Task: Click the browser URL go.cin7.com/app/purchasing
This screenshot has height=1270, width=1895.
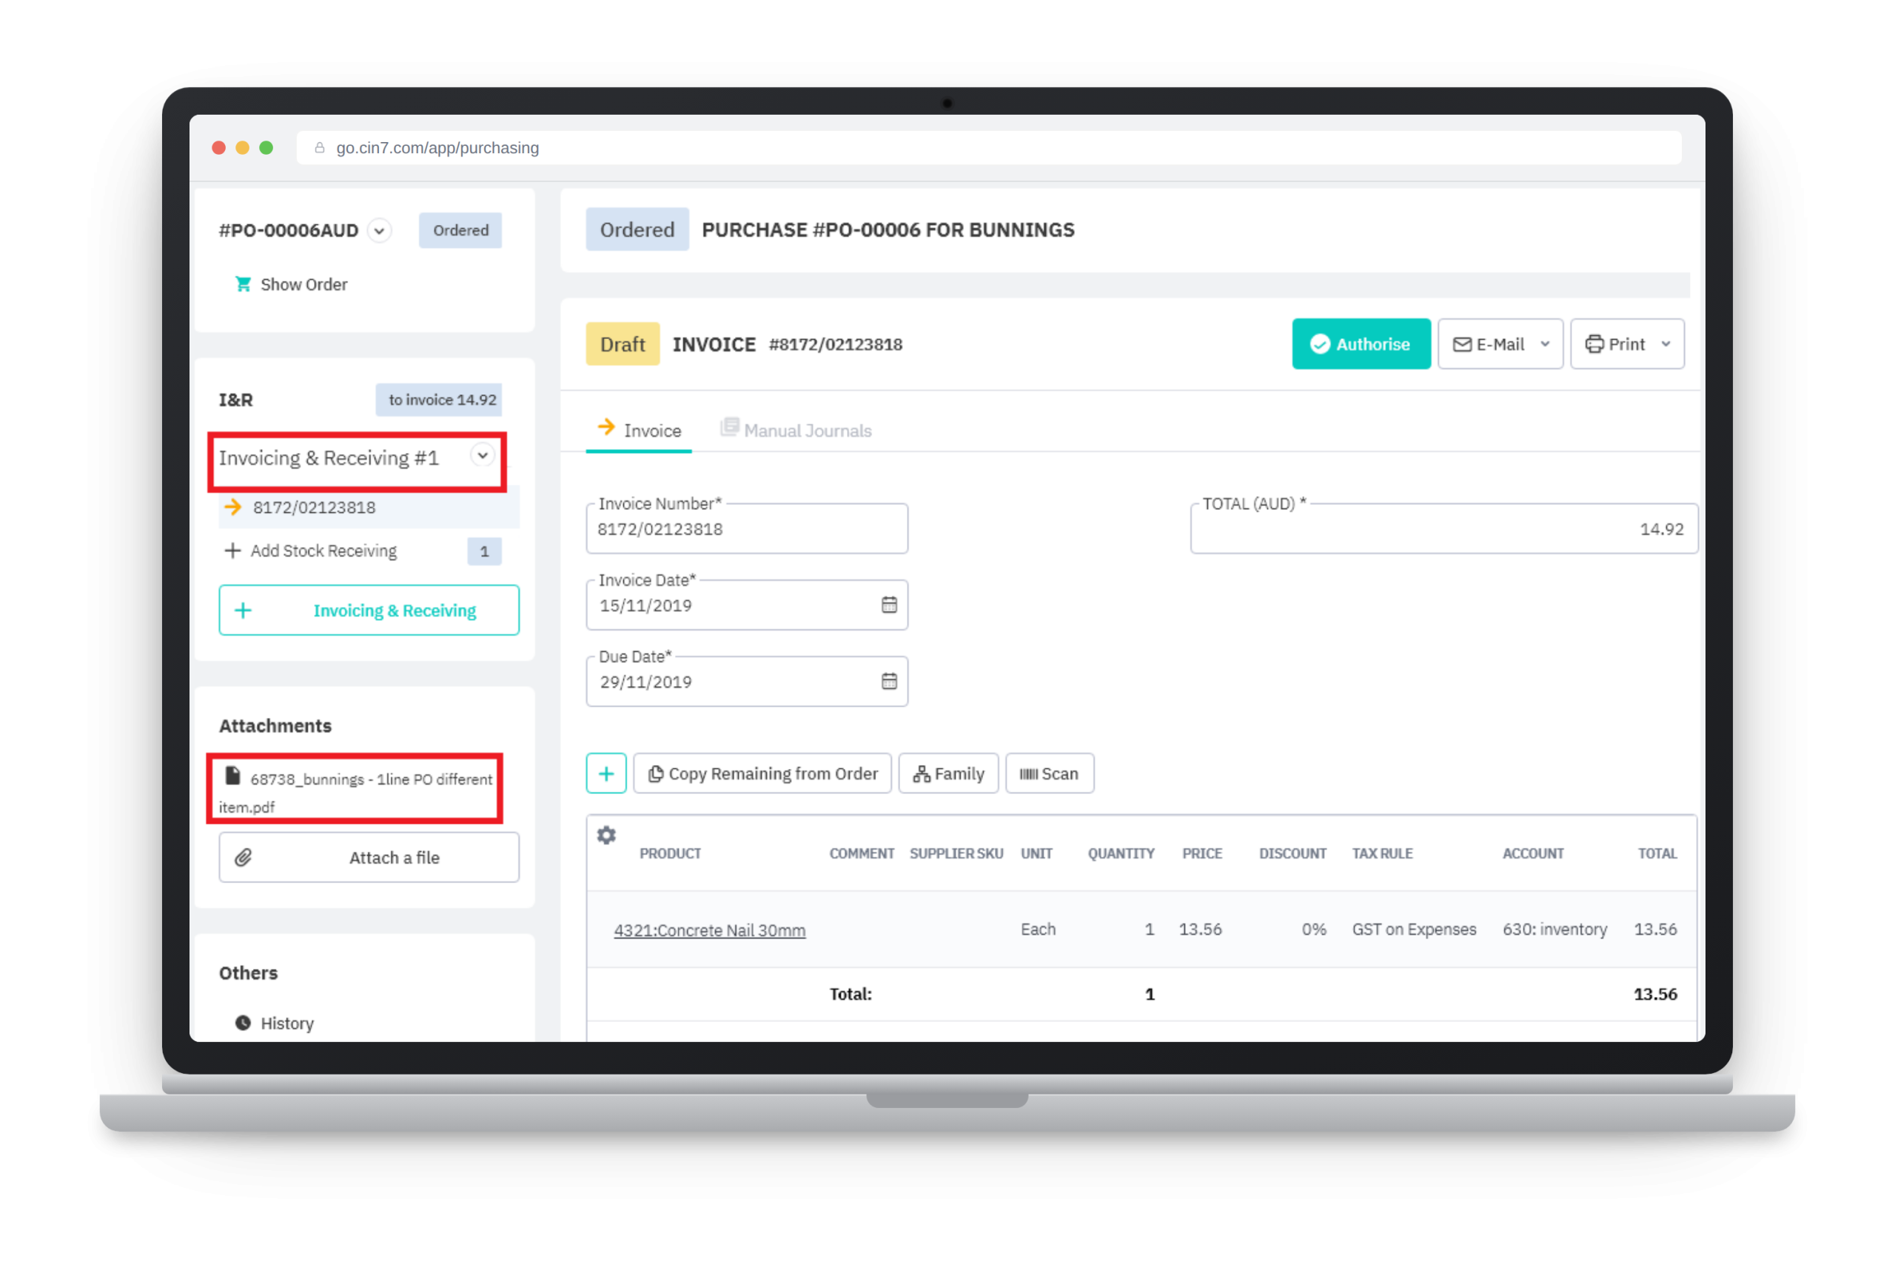Action: (x=437, y=148)
